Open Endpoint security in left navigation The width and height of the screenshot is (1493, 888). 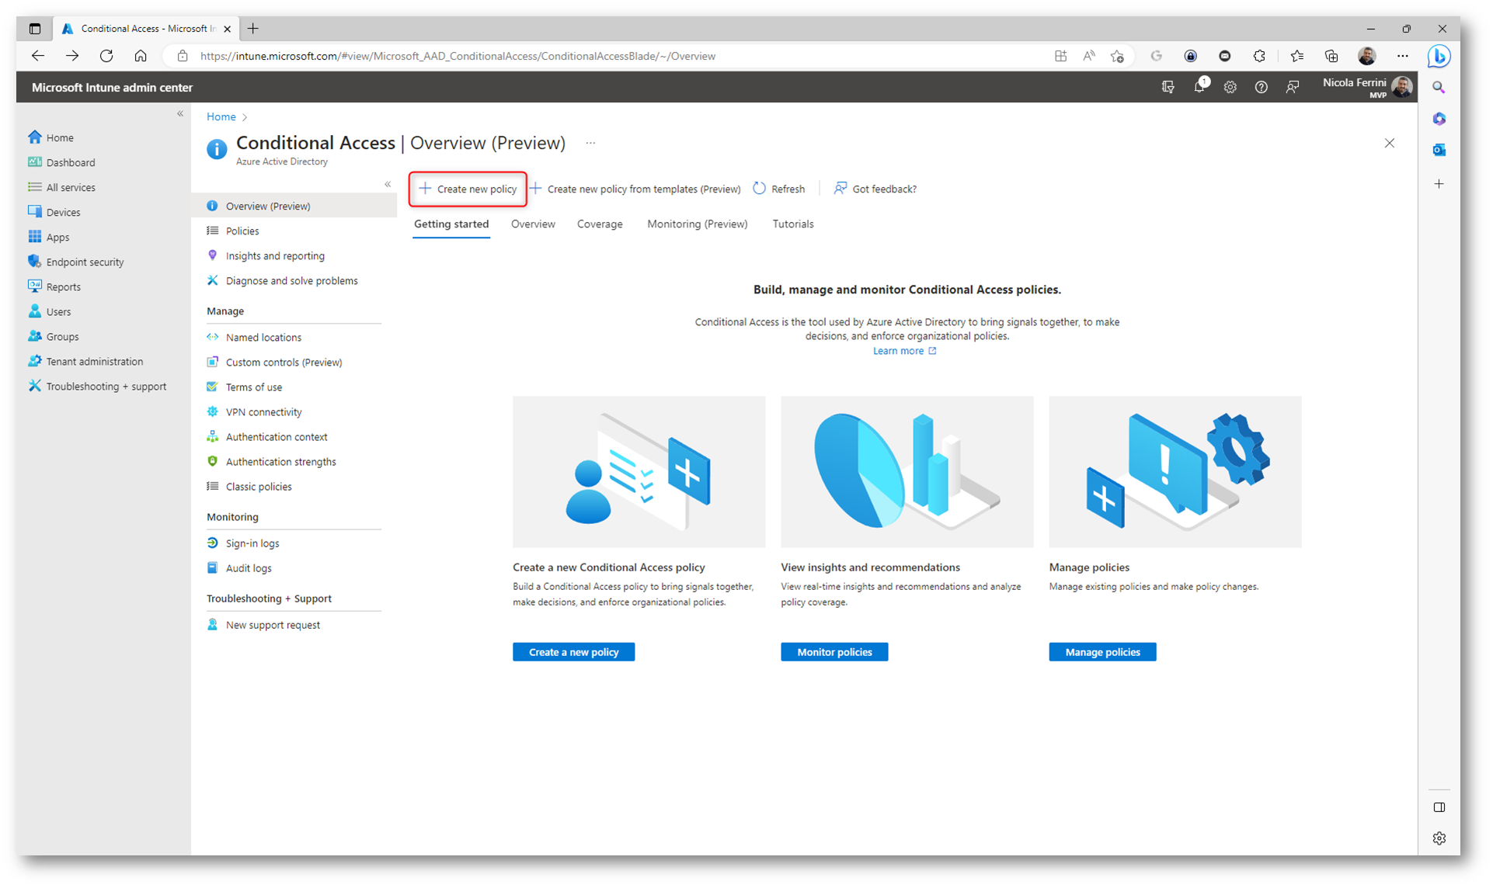click(x=85, y=262)
